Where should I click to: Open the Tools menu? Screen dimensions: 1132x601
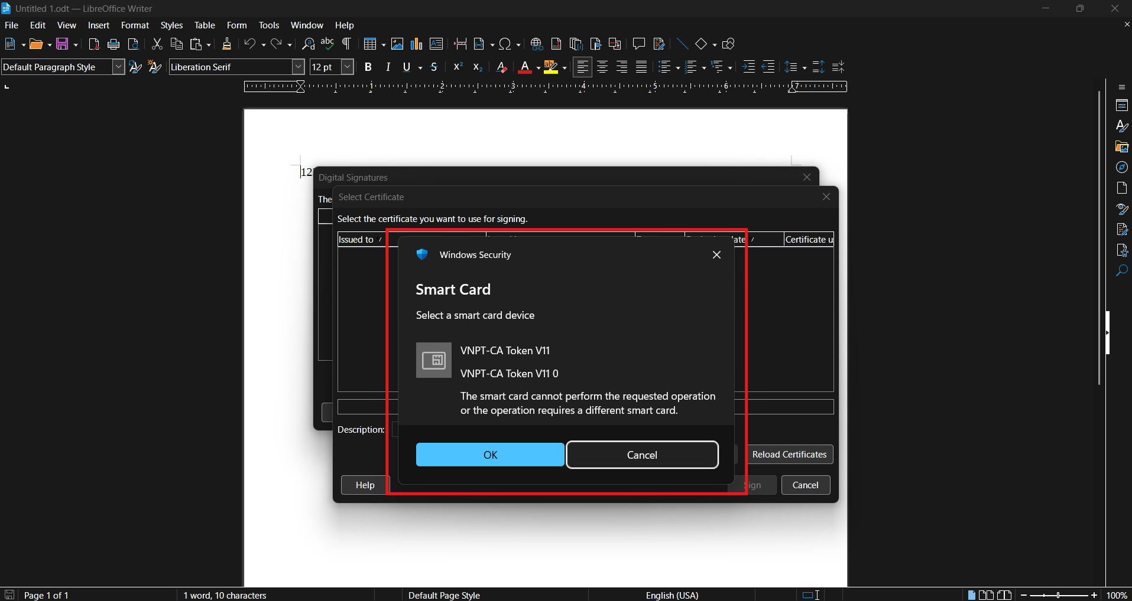(269, 25)
